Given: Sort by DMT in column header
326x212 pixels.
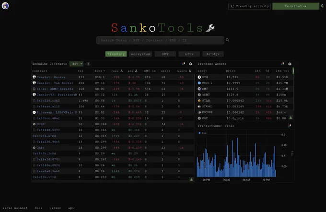Looking at the screenshot, I should [150, 71].
